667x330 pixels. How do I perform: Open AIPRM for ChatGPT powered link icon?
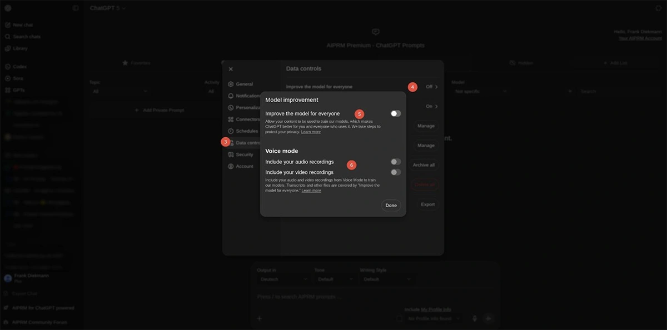pos(7,308)
